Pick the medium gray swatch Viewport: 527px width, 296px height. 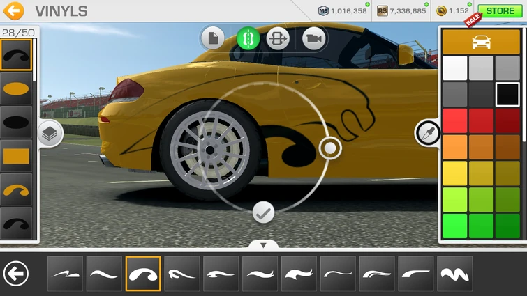coord(507,68)
